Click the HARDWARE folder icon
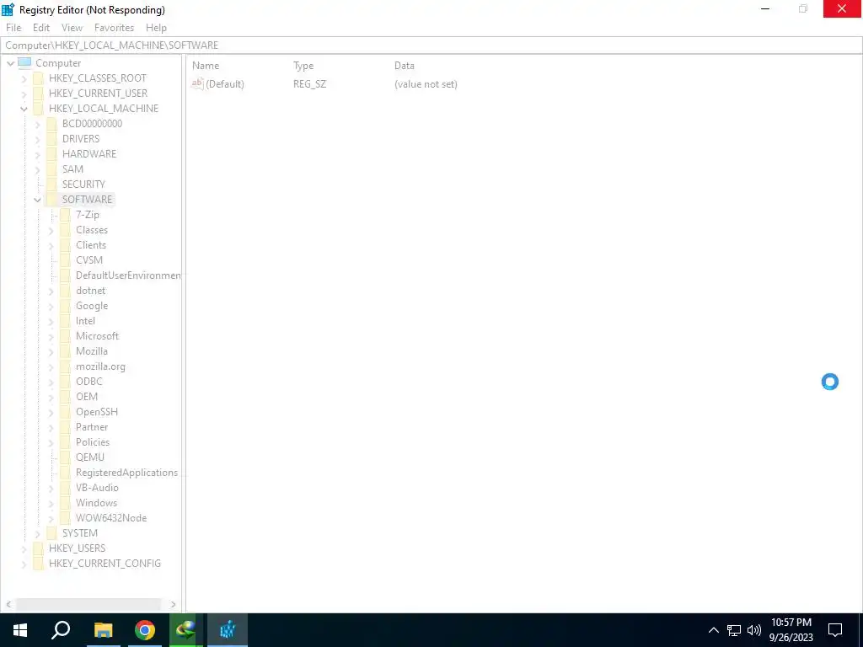This screenshot has width=863, height=647. [x=51, y=153]
